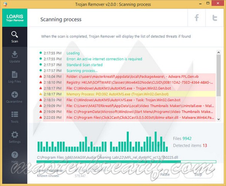
Task: Open the Settings gear icon
Action: pos(15,135)
